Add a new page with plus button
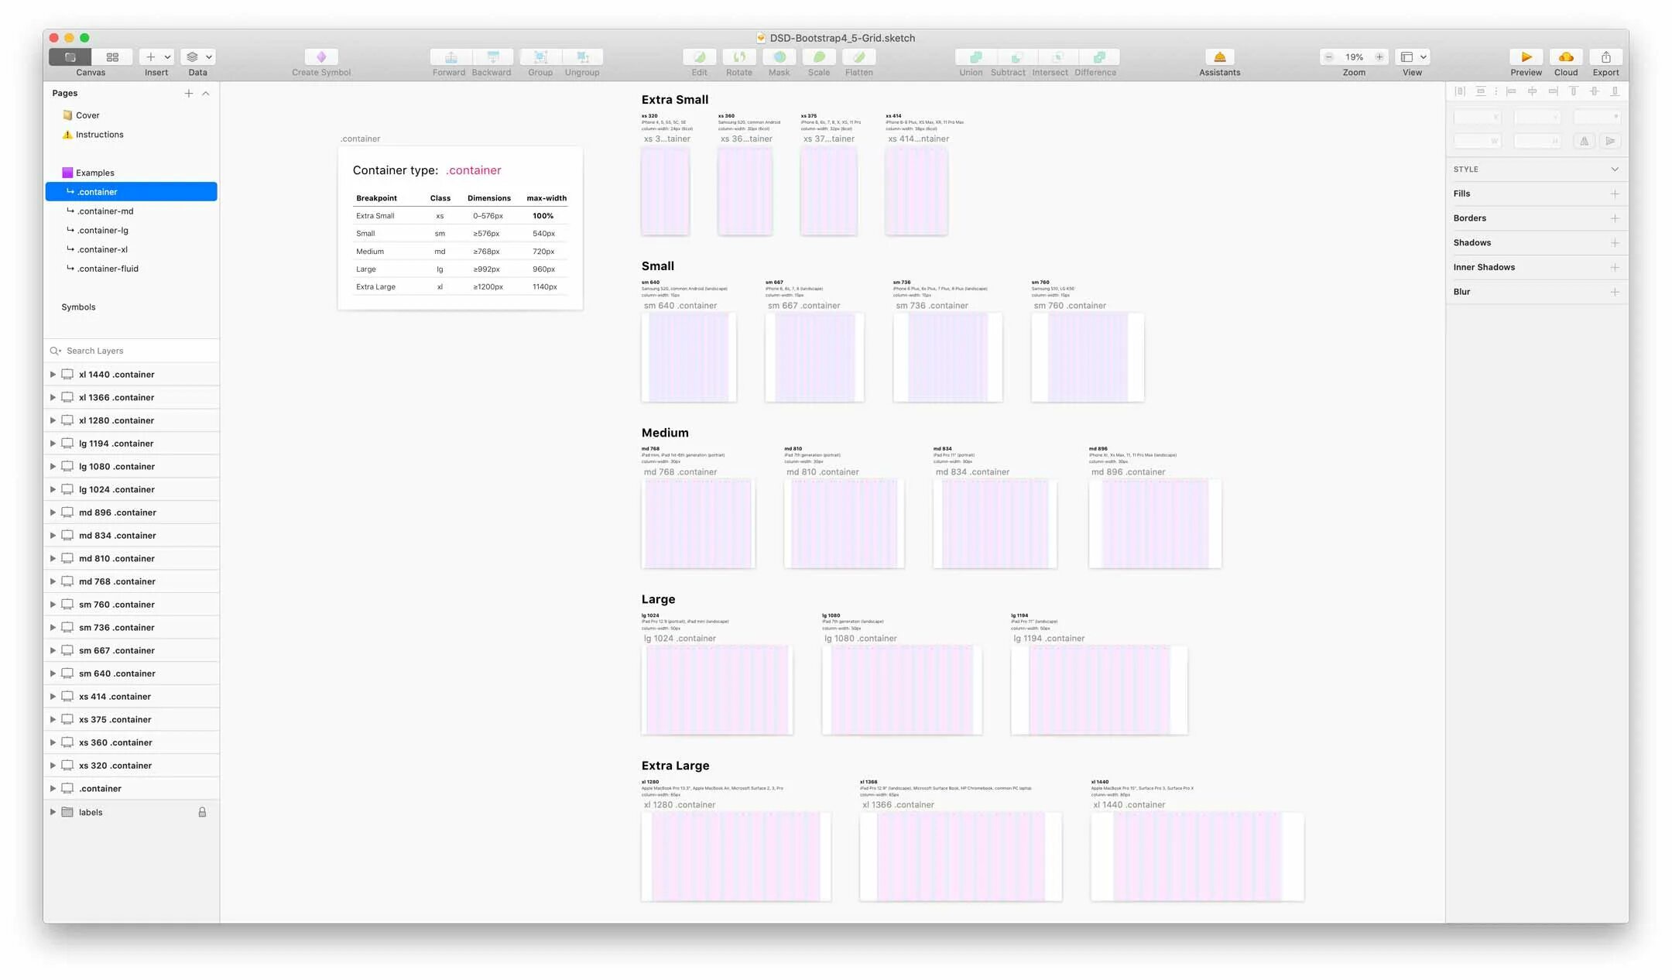This screenshot has width=1672, height=980. [188, 93]
